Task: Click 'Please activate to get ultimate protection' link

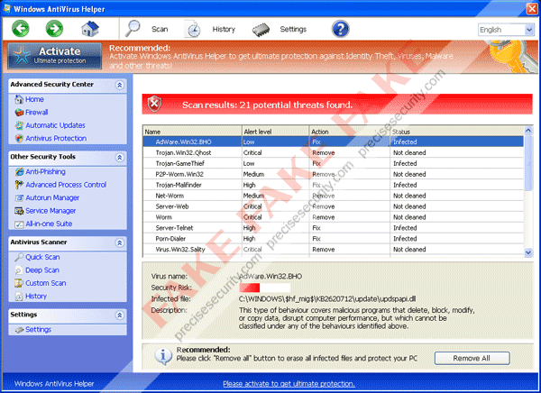Action: click(x=289, y=384)
